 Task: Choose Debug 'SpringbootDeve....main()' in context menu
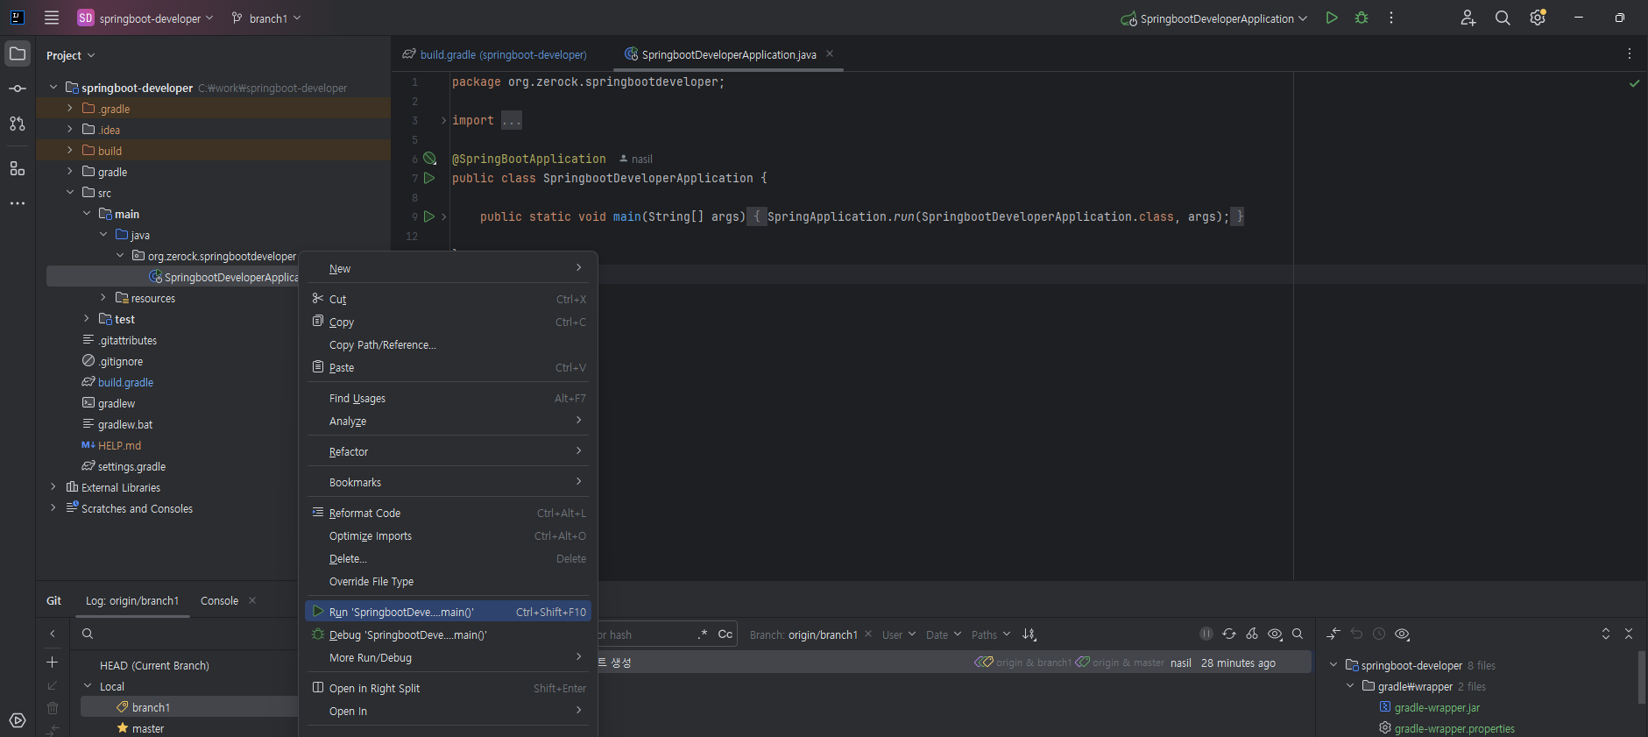[448, 634]
